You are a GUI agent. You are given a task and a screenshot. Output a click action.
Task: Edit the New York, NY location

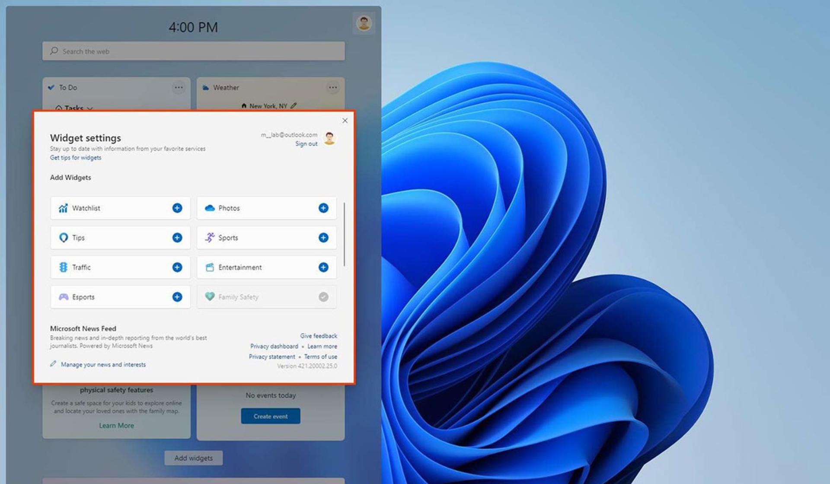294,105
